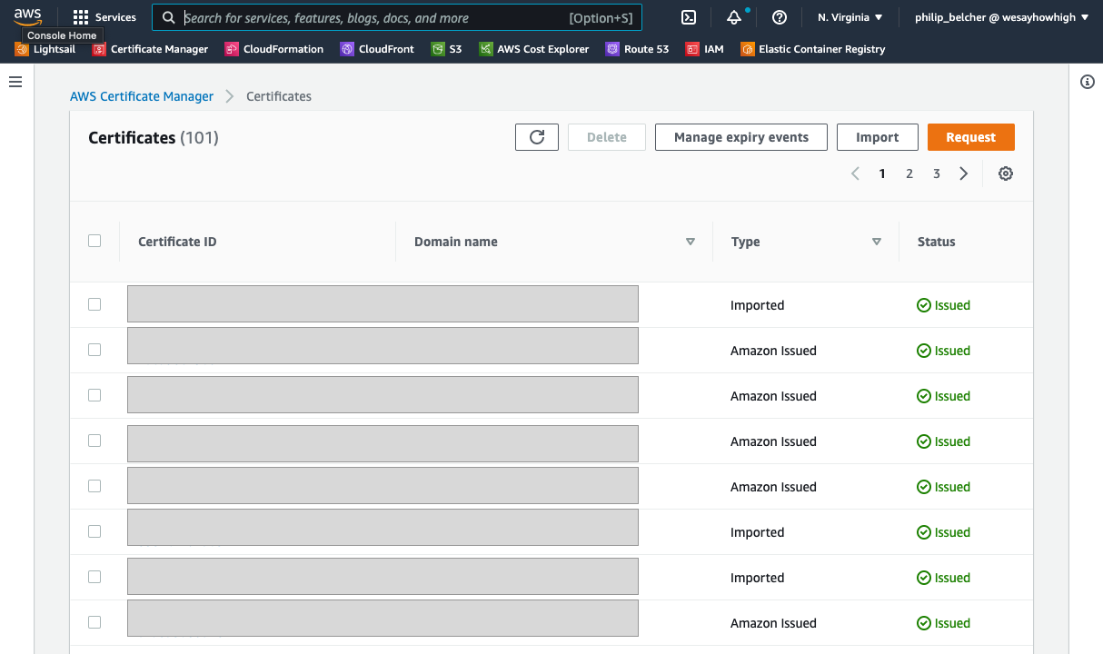Click the orange Request button
The width and height of the screenshot is (1103, 654).
pos(970,137)
